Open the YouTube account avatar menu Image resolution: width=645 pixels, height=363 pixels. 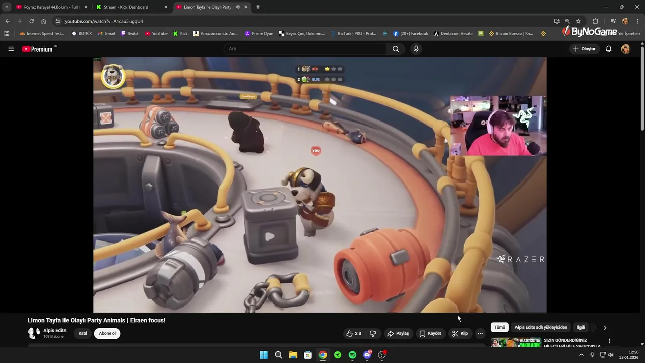coord(625,49)
